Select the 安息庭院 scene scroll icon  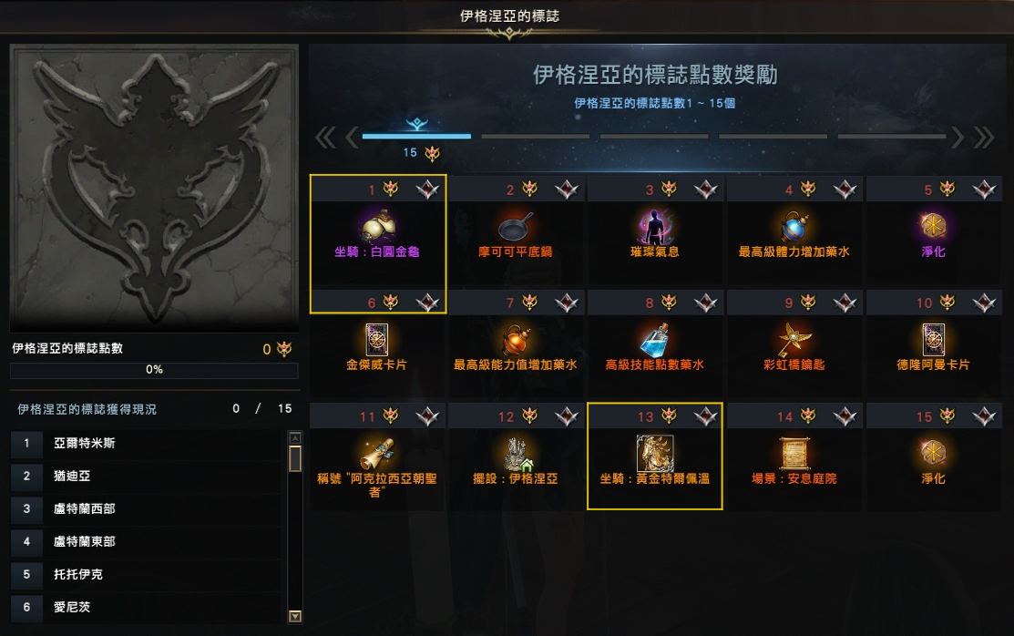[x=794, y=453]
